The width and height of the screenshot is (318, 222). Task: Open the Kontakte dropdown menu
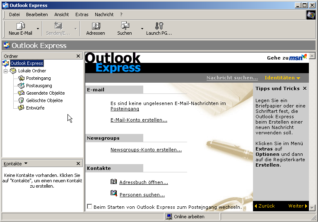click(26, 163)
